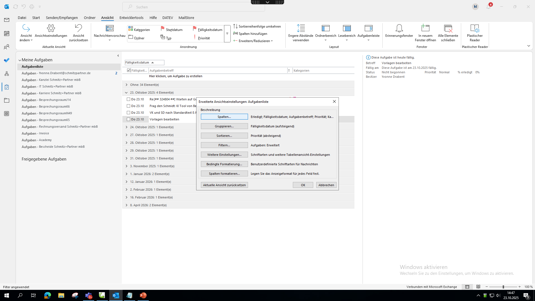This screenshot has height=301, width=535.
Task: Click In neuem Fenster öffnen
Action: pyautogui.click(x=425, y=33)
